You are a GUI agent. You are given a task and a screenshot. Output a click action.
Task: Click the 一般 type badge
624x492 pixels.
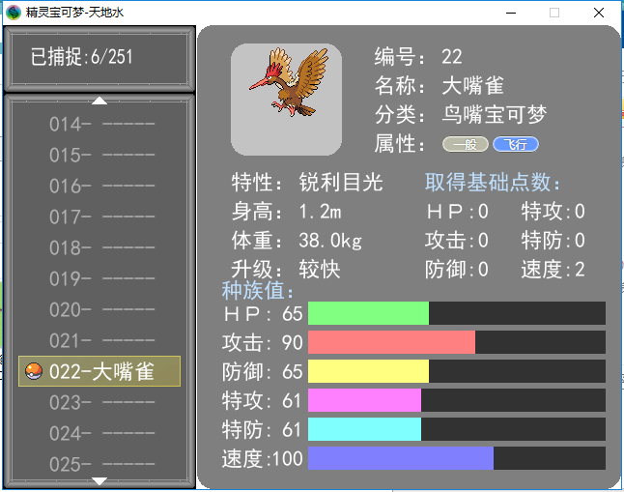tap(466, 144)
